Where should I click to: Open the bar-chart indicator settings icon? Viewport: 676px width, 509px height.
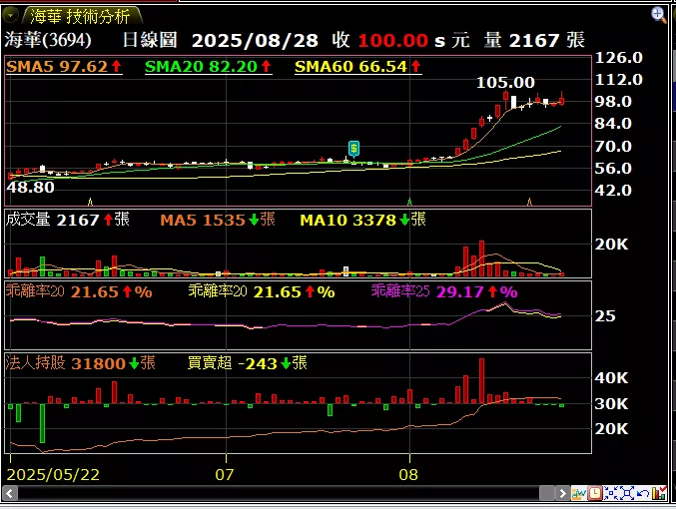[660, 493]
